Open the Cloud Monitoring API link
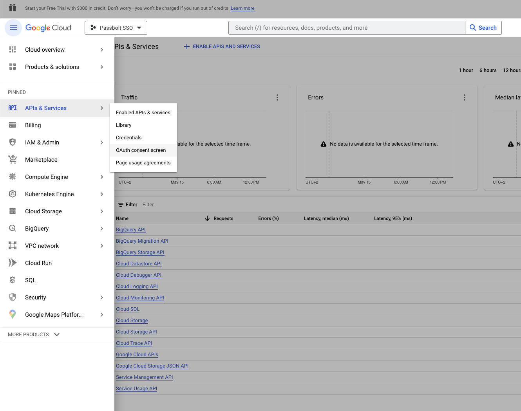This screenshot has height=411, width=521. coord(140,298)
